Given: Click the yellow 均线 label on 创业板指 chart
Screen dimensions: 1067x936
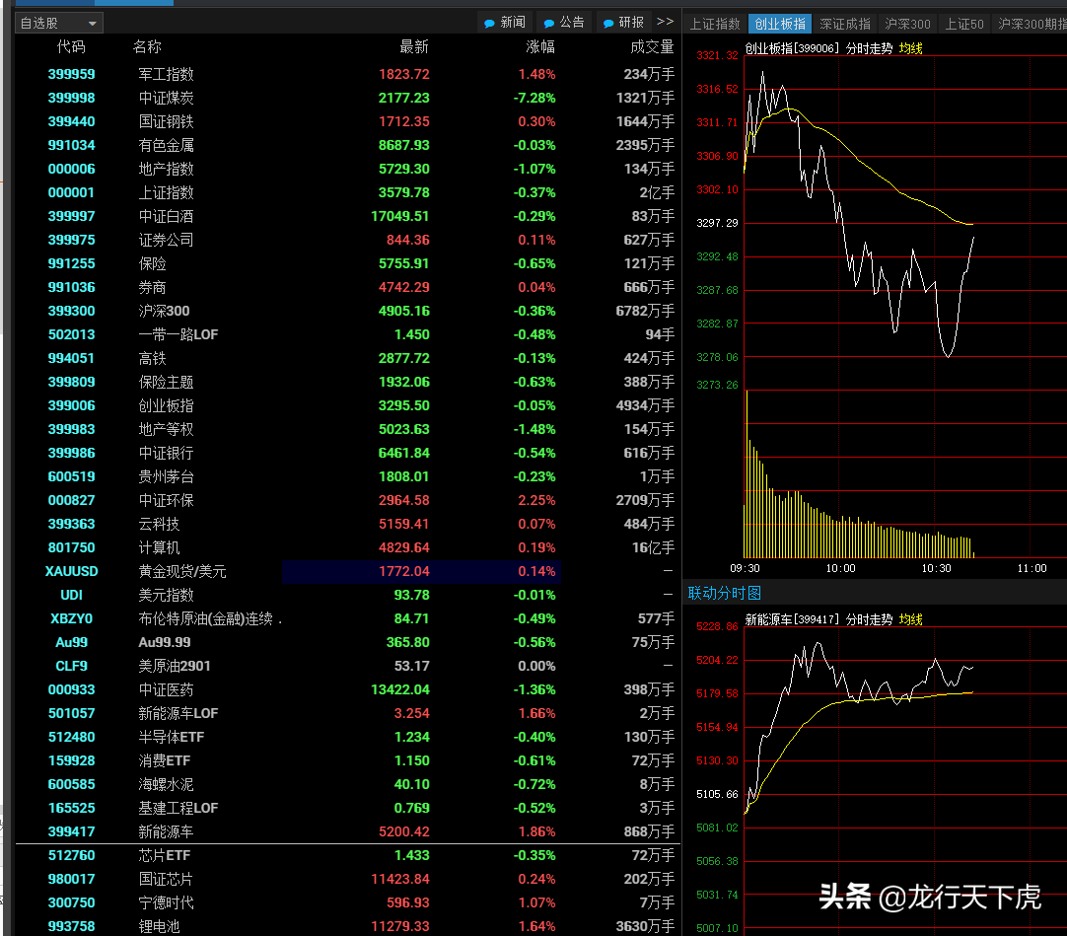Looking at the screenshot, I should [x=910, y=48].
